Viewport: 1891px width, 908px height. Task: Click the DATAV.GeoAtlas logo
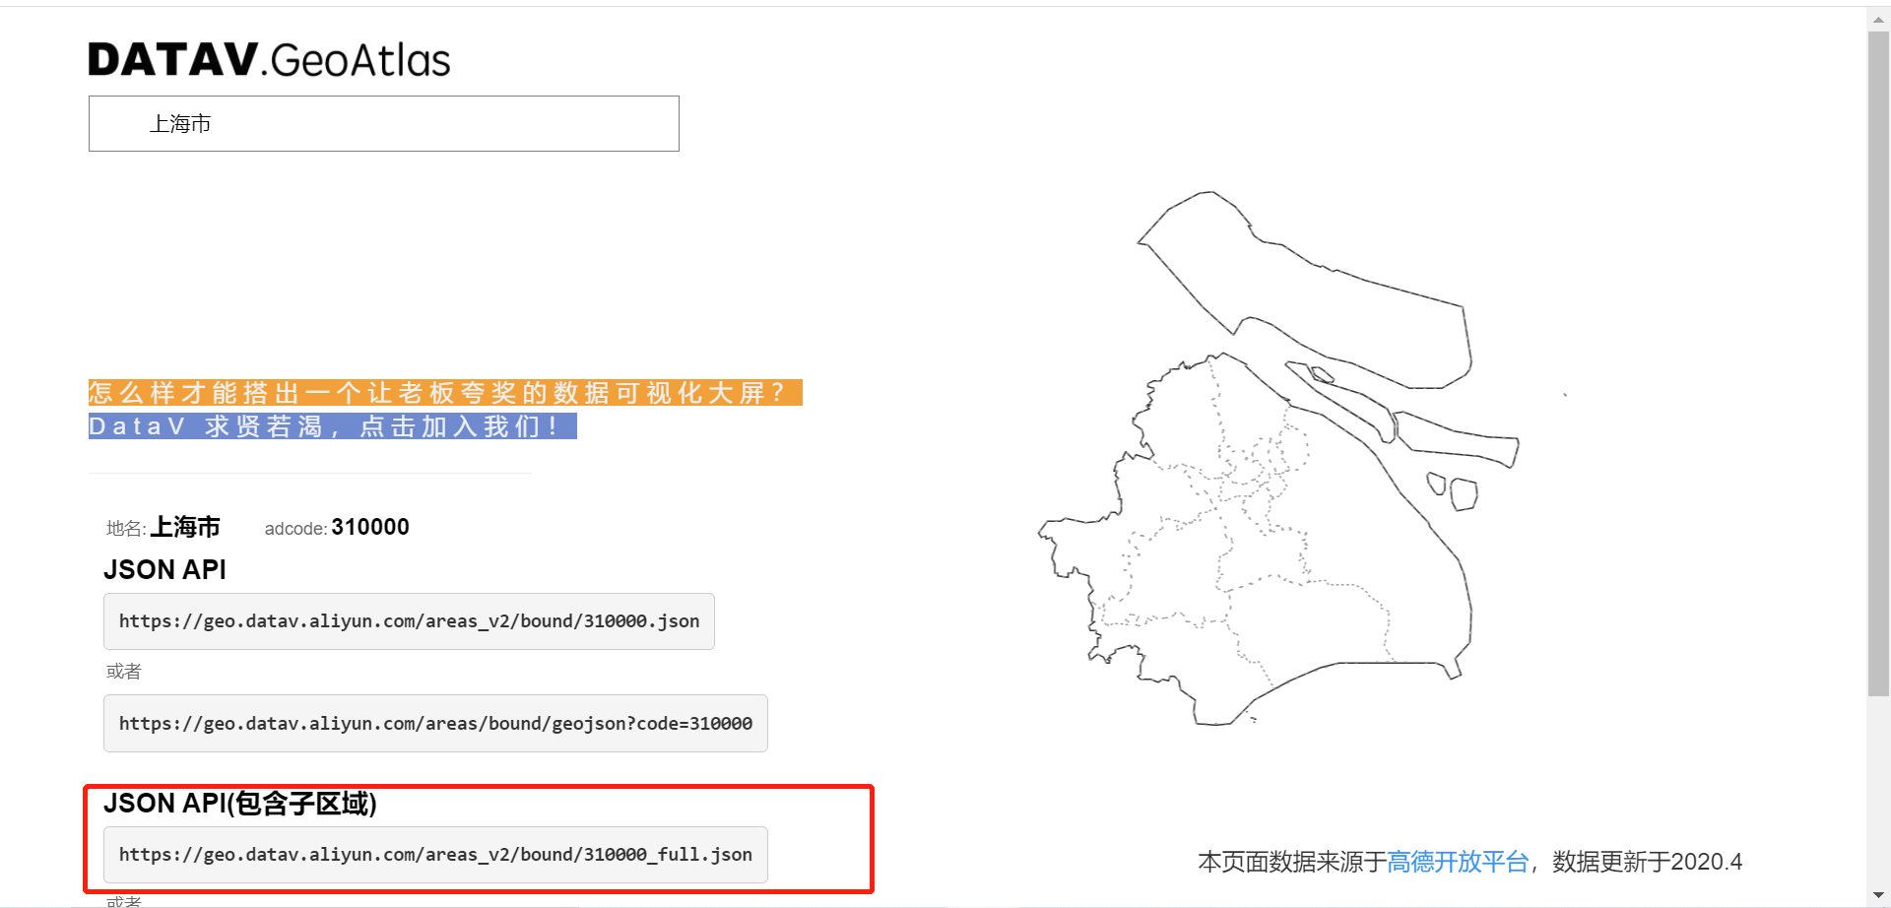(269, 59)
